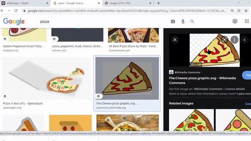Close the pizza - Google Search tab
Image resolution: width=251 pixels, height=141 pixels.
(99, 3)
